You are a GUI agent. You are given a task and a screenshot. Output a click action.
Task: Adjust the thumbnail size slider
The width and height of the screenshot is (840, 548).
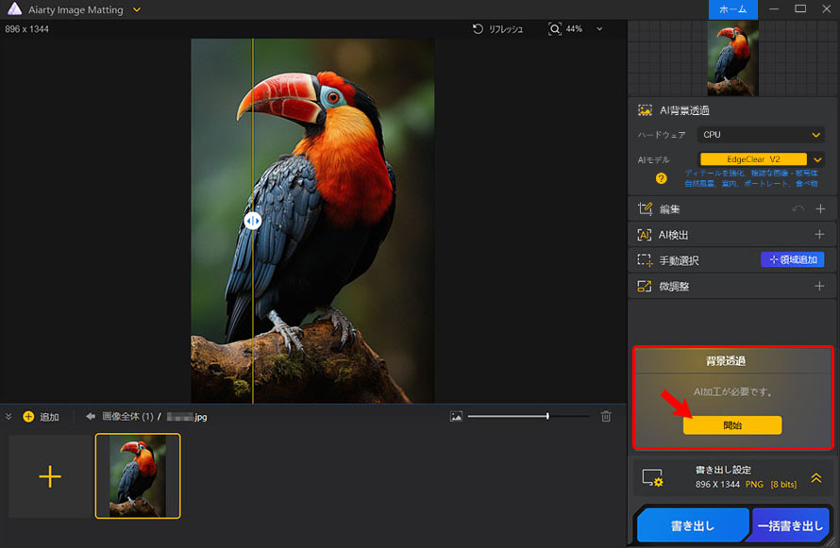tap(546, 415)
